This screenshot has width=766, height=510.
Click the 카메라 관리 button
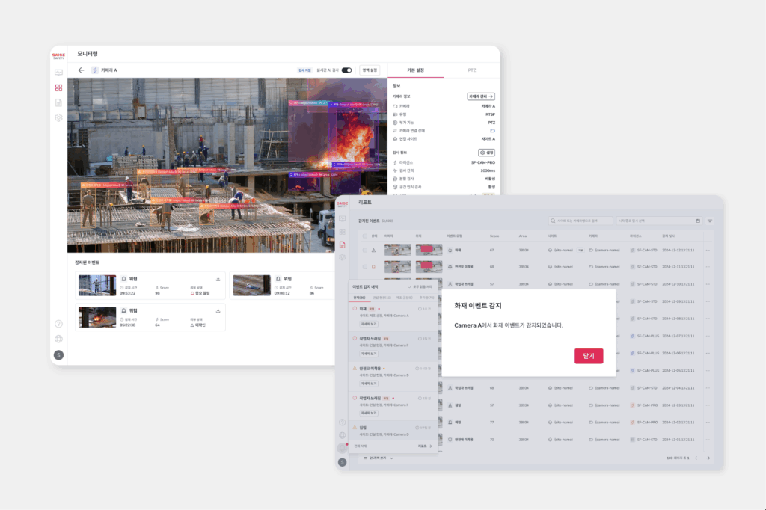click(x=480, y=96)
